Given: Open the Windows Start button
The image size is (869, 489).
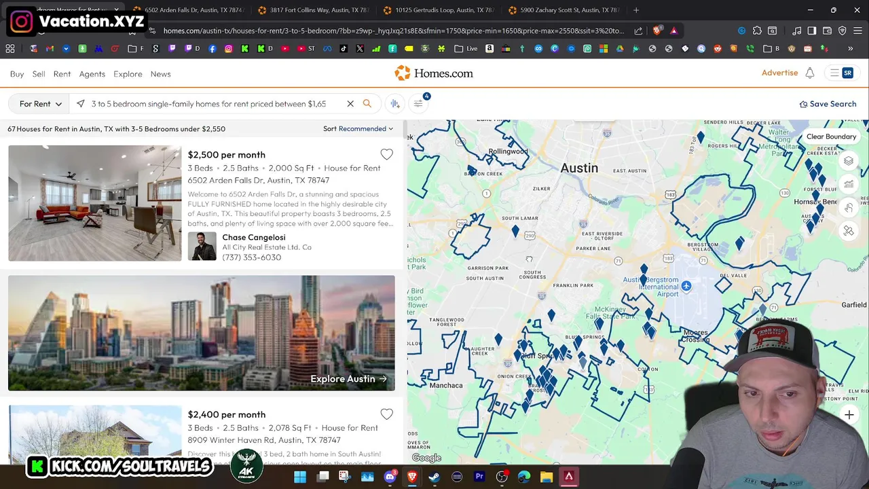Looking at the screenshot, I should point(300,477).
